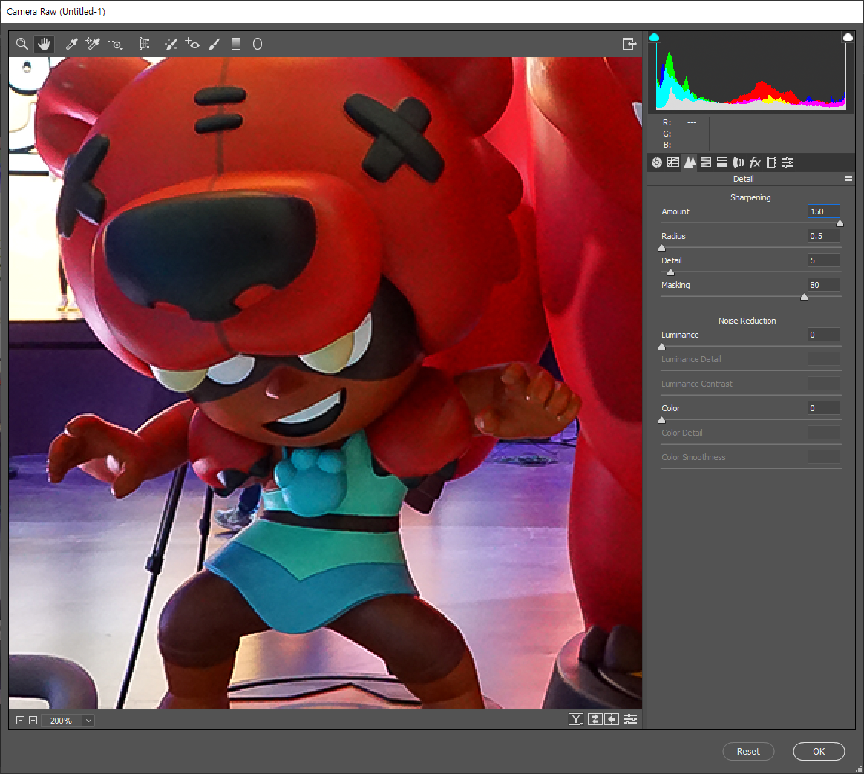The image size is (864, 774).
Task: Confirm with the OK button
Action: tap(819, 752)
